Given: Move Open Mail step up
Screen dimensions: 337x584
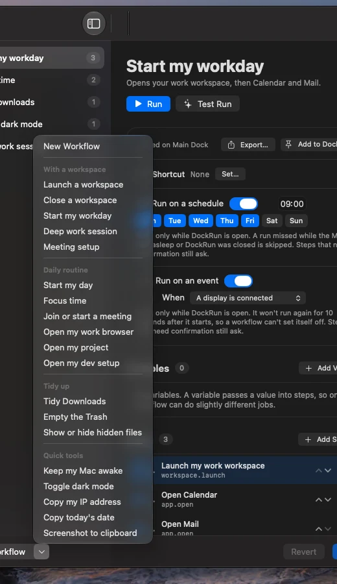Looking at the screenshot, I should tap(319, 529).
